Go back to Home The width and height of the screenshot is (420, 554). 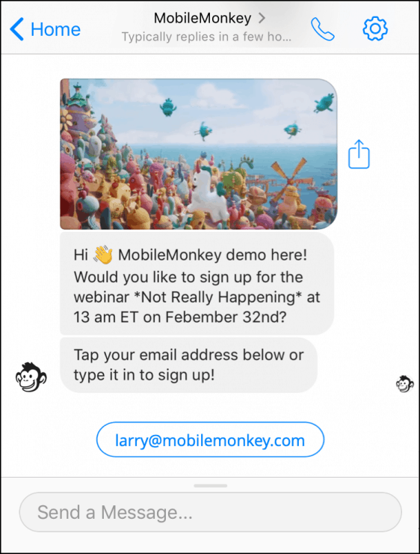[45, 29]
